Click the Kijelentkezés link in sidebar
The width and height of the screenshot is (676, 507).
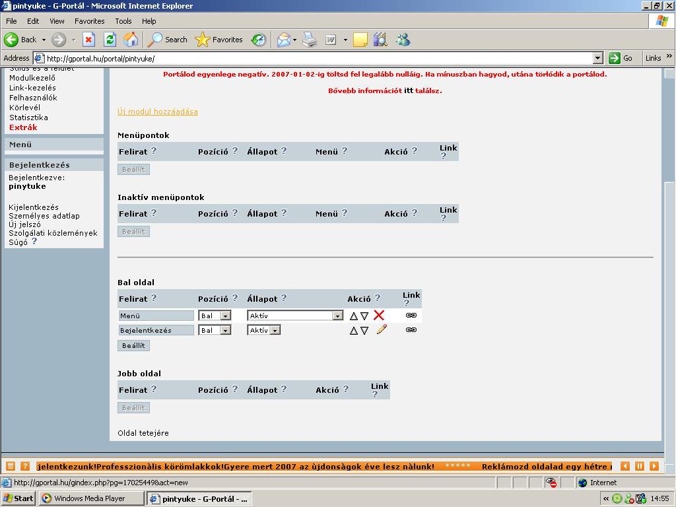pos(33,207)
